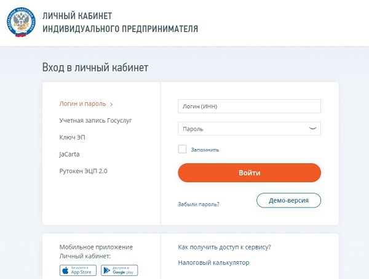Image resolution: width=369 pixels, height=279 pixels.
Task: Click the Запомнить label text
Action: 205,150
